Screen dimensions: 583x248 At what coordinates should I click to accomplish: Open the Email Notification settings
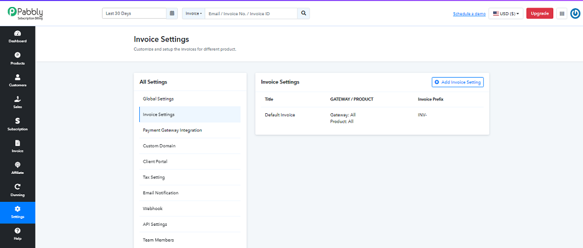(190, 193)
